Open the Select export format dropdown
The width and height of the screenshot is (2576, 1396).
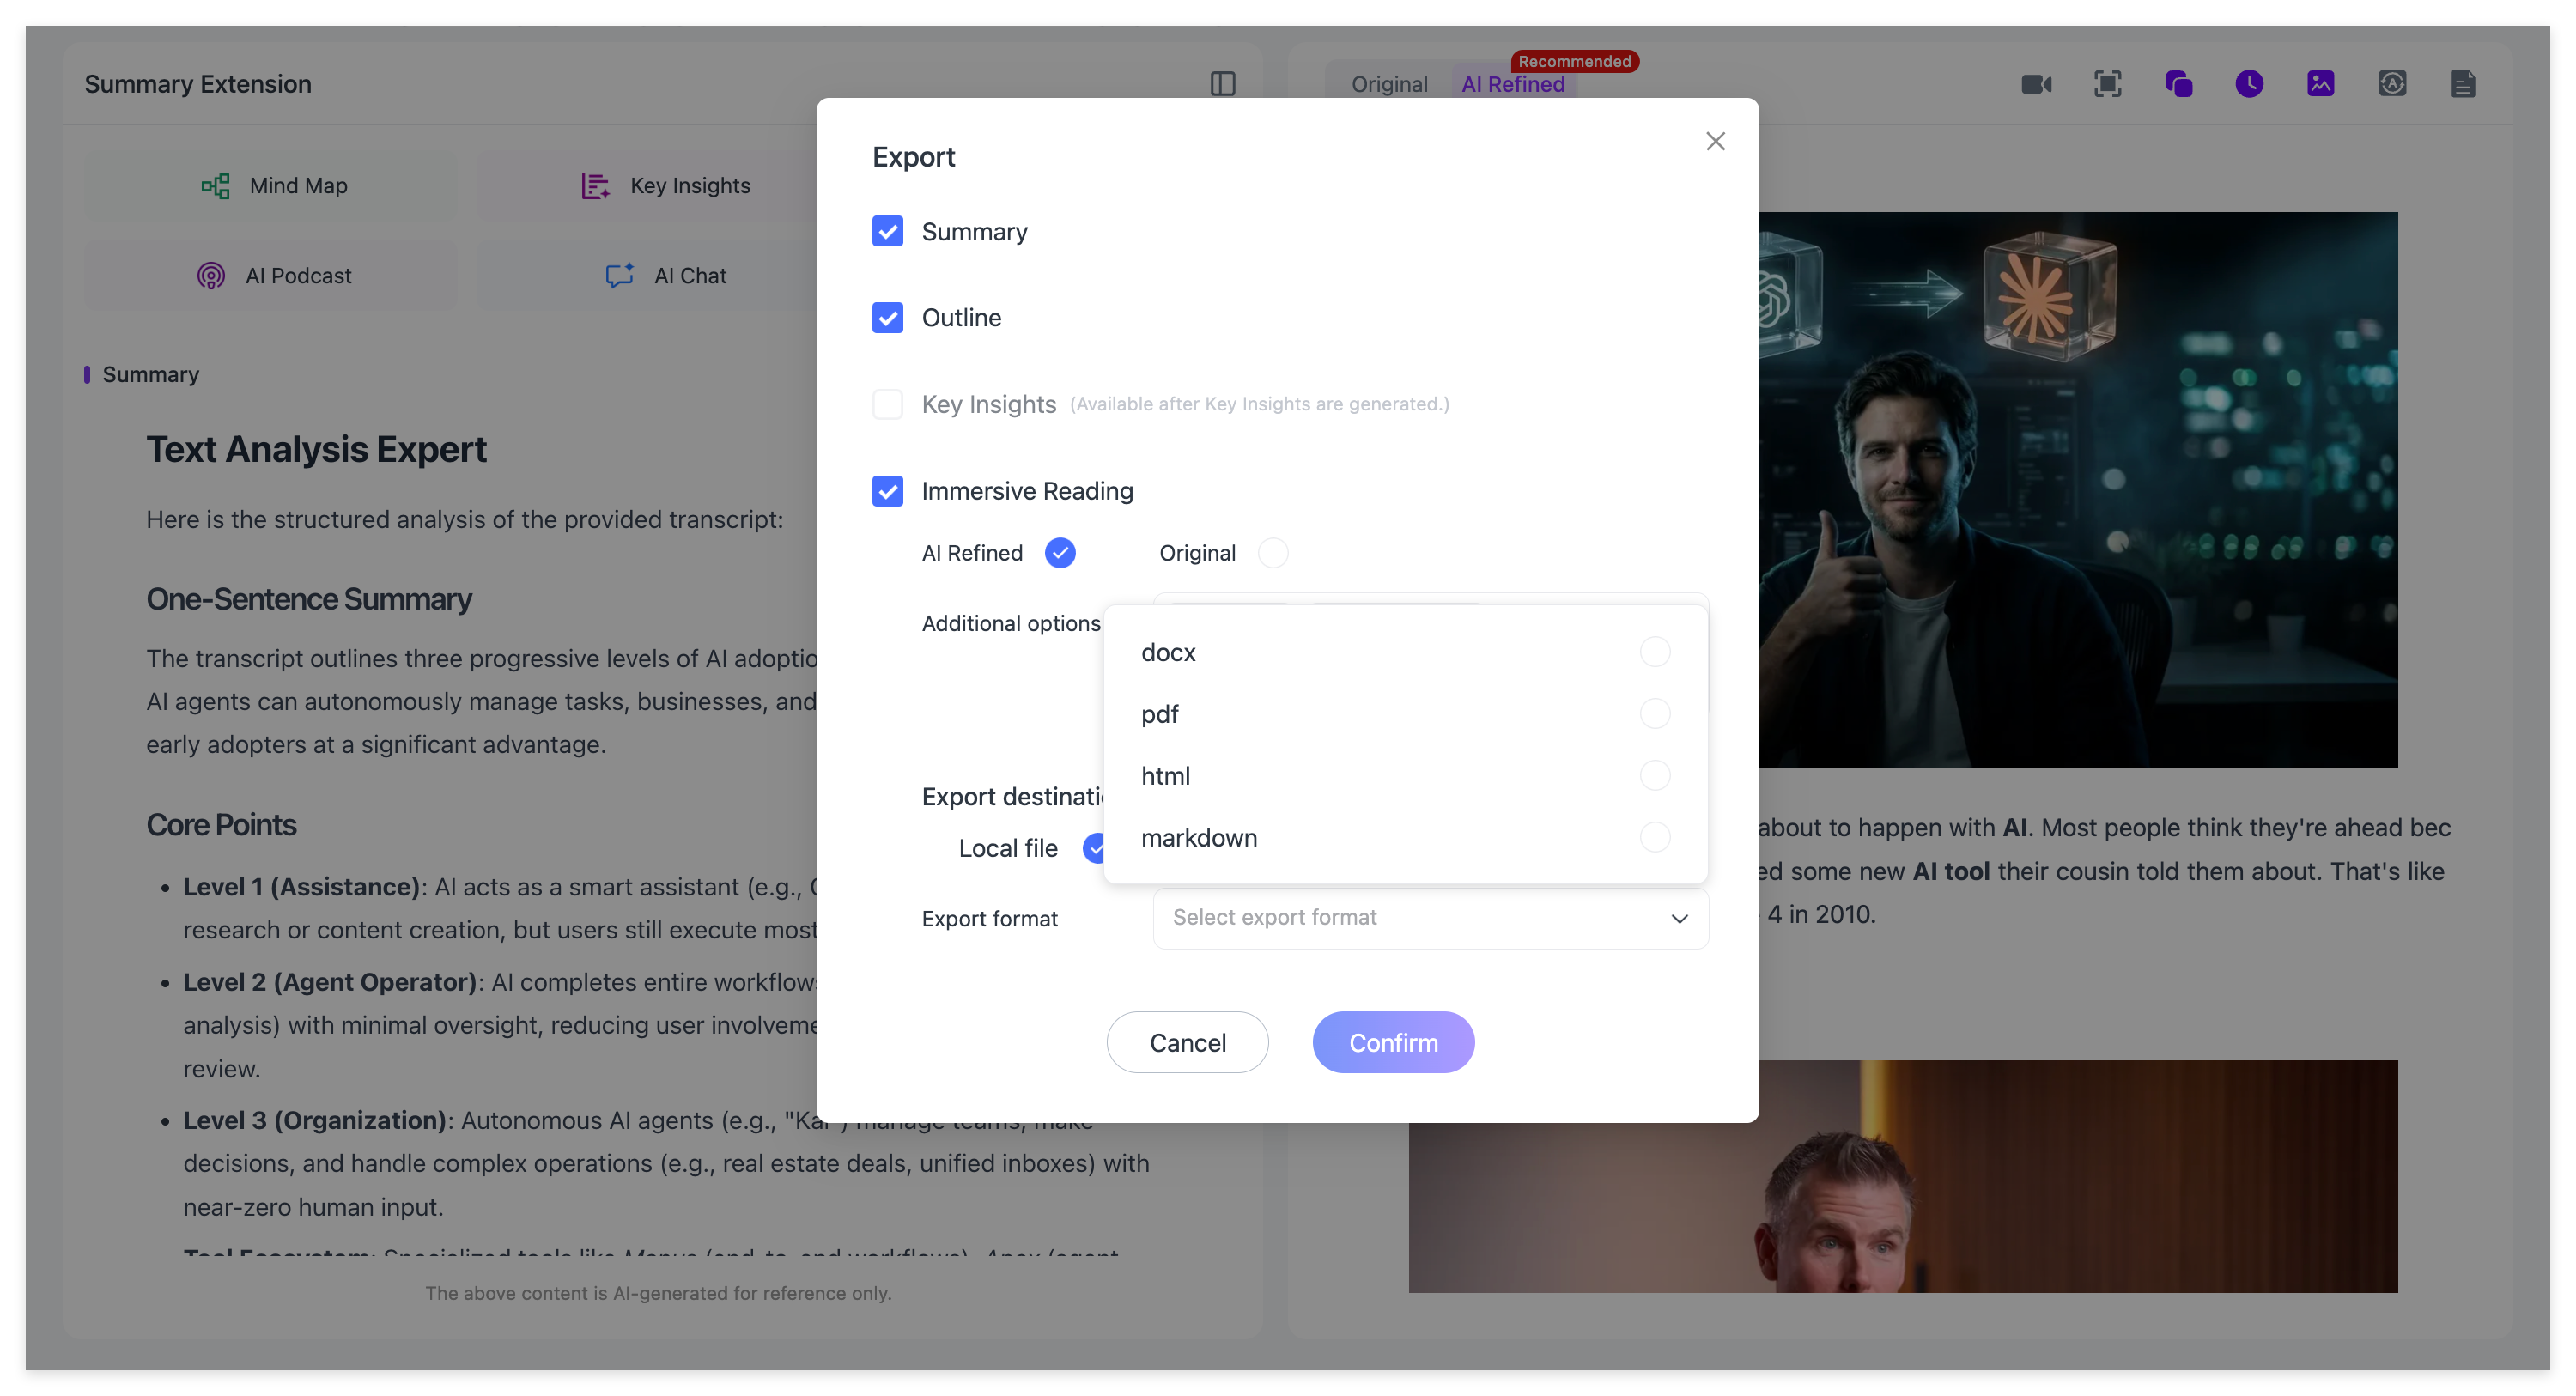click(1430, 918)
